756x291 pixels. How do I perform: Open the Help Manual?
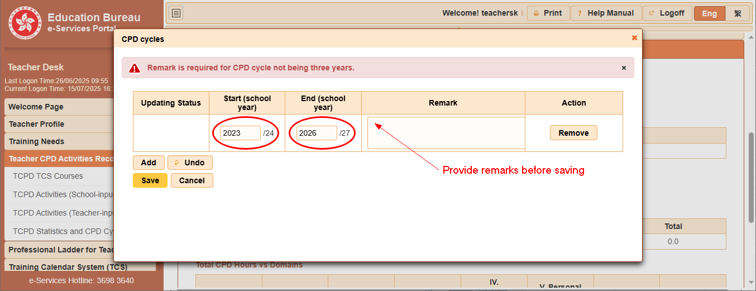(x=606, y=13)
